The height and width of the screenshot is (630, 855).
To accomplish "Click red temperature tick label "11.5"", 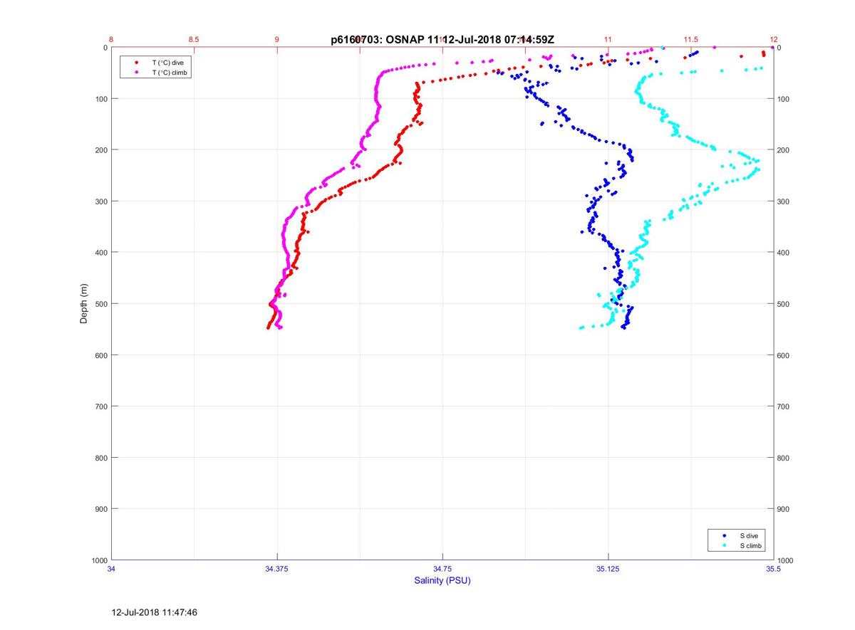I will coord(690,40).
